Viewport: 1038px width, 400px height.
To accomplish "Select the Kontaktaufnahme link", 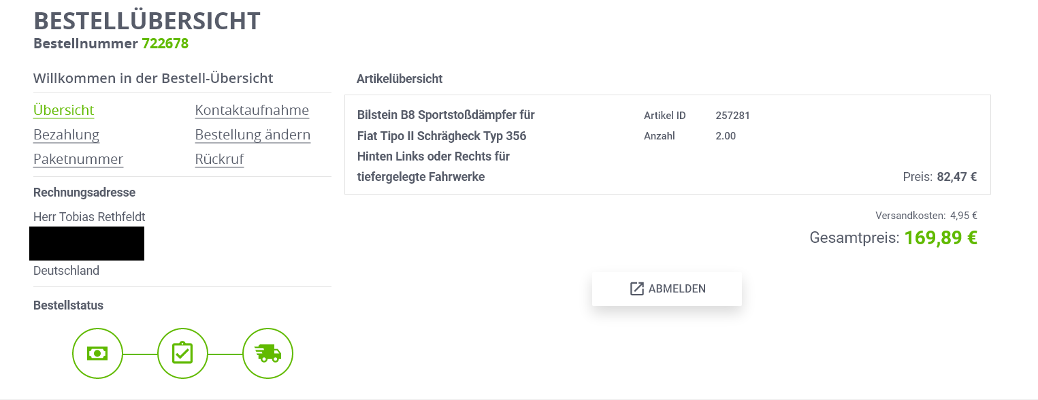I will click(x=252, y=110).
